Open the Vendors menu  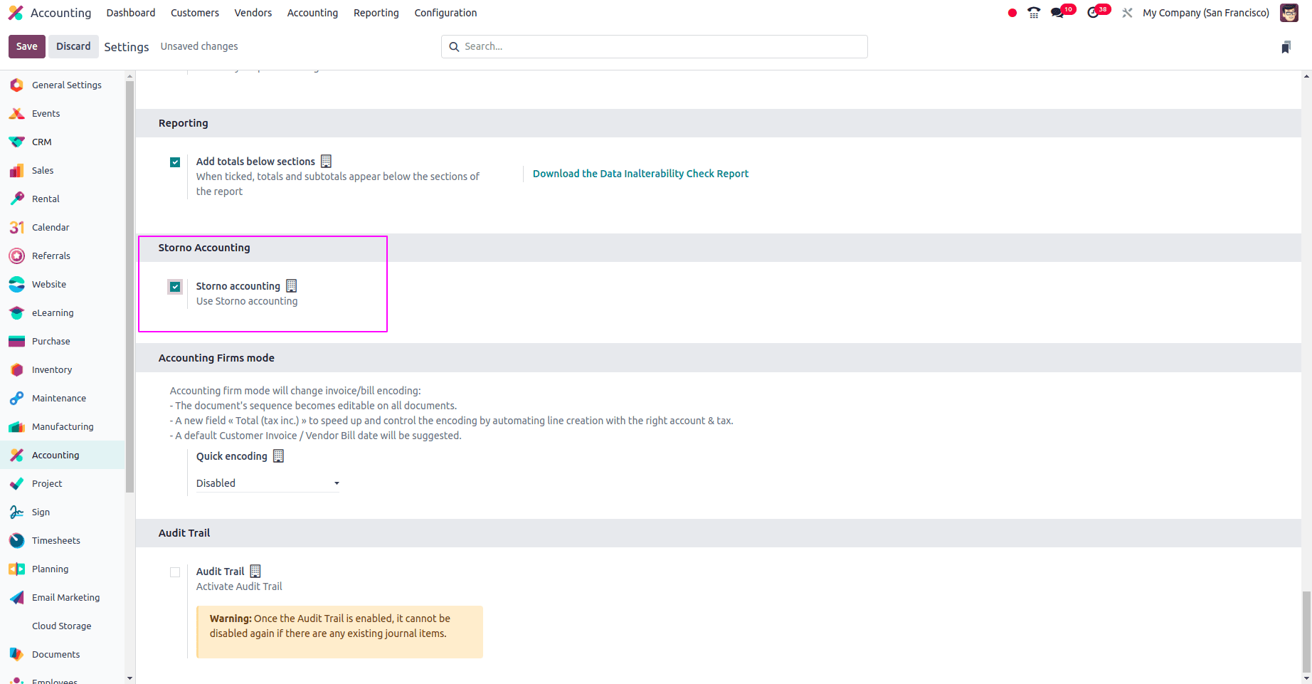pos(253,13)
